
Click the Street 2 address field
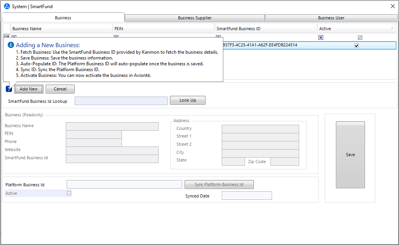(x=260, y=145)
